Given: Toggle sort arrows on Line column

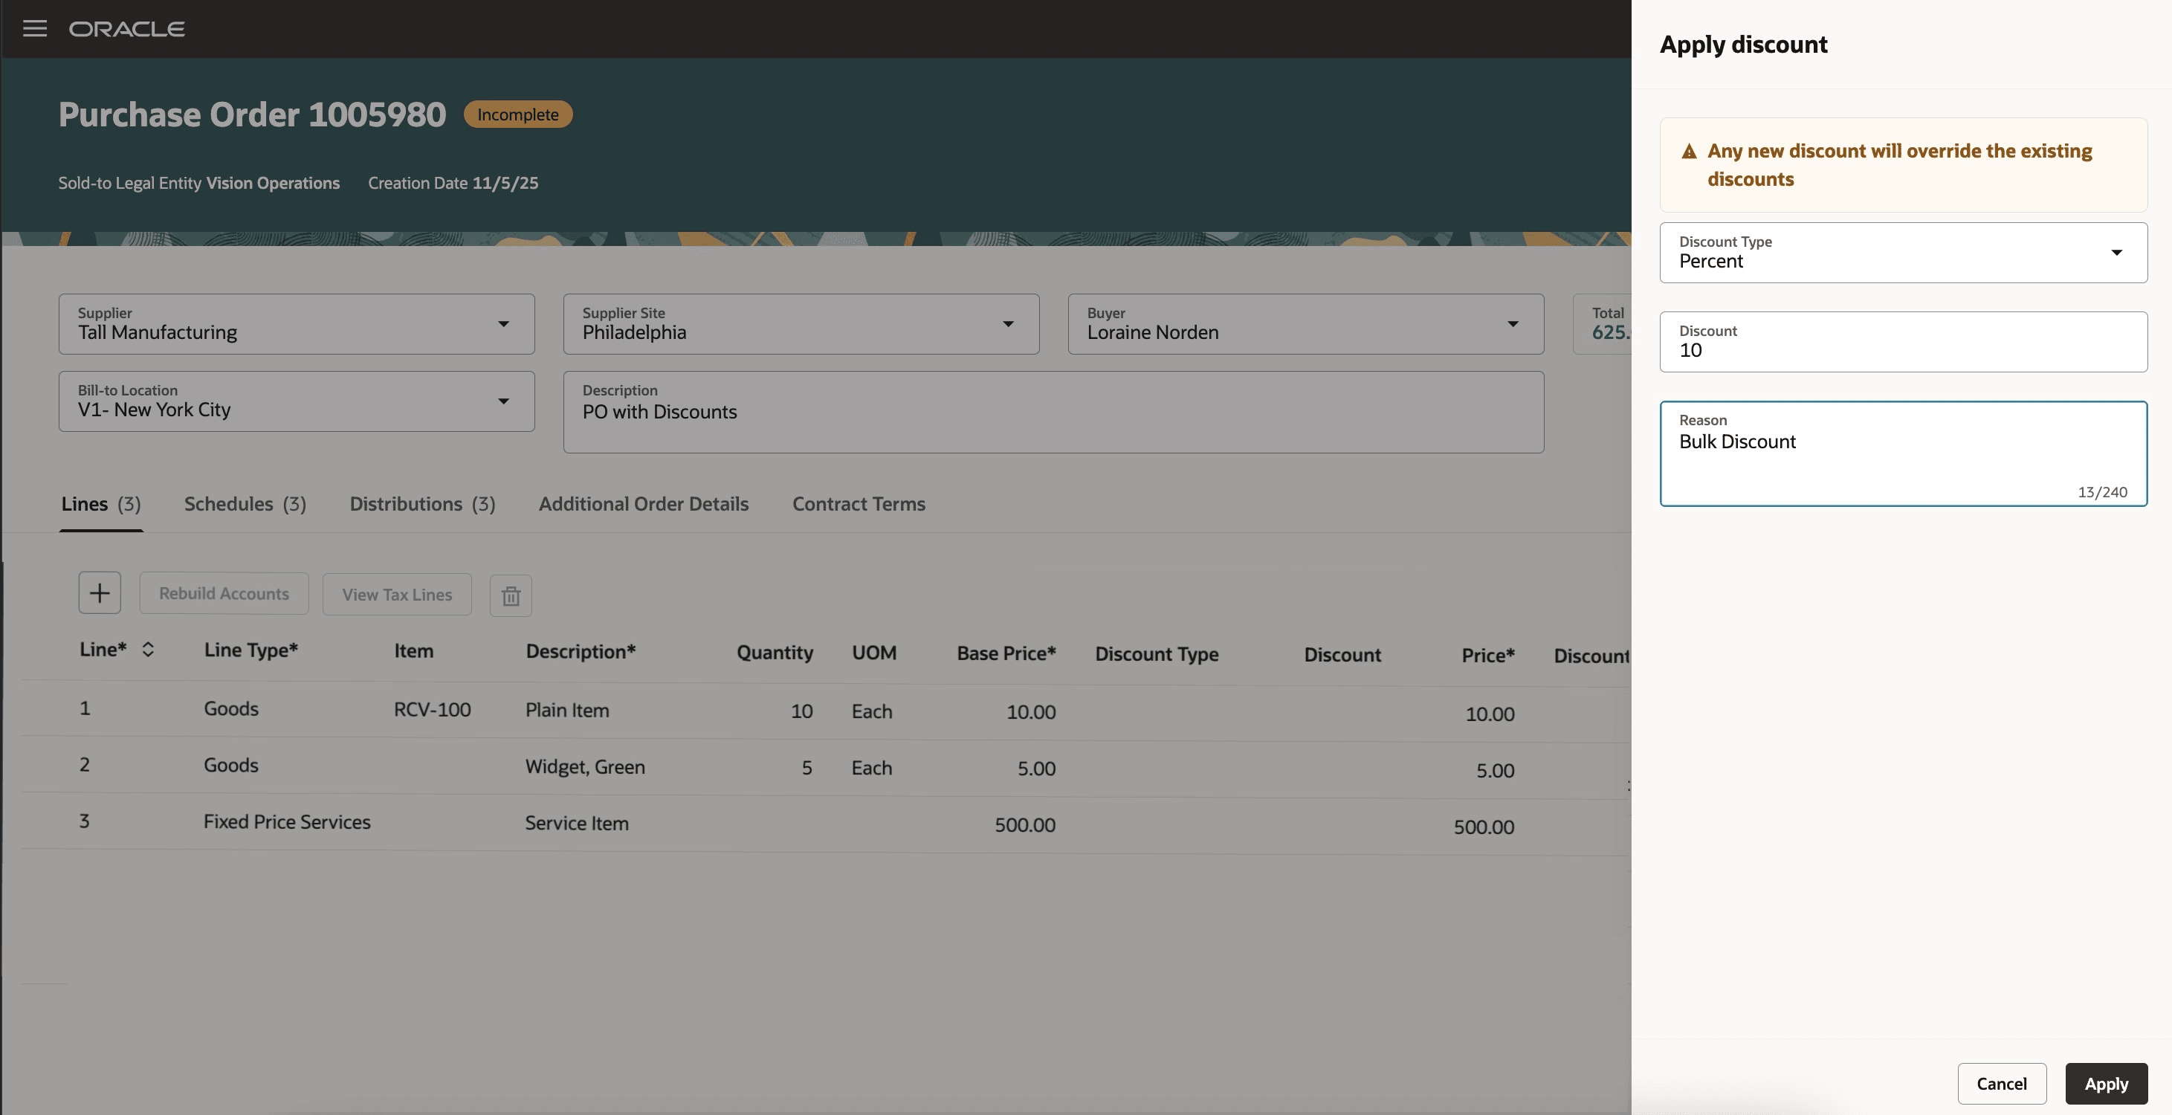Looking at the screenshot, I should (148, 650).
